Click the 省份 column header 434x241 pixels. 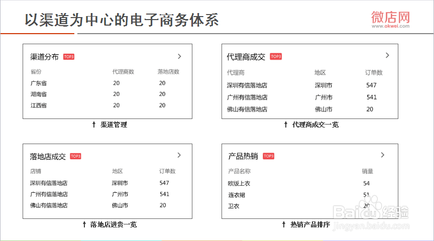click(36, 72)
